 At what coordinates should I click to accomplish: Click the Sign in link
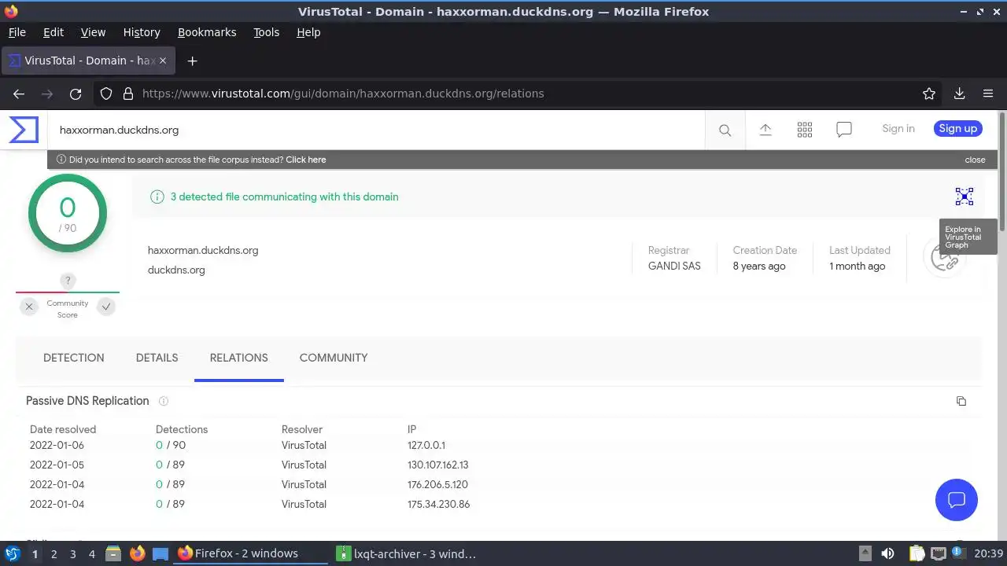pos(898,129)
